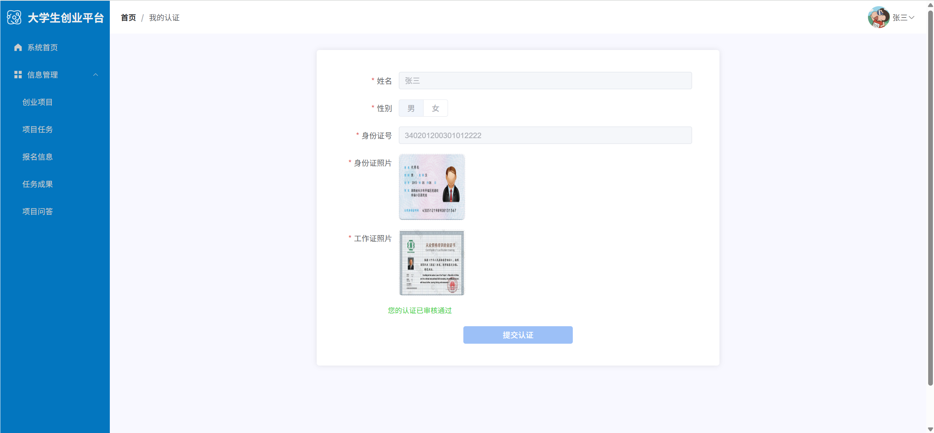
Task: Click the 首页 breadcrumb link
Action: click(x=128, y=17)
